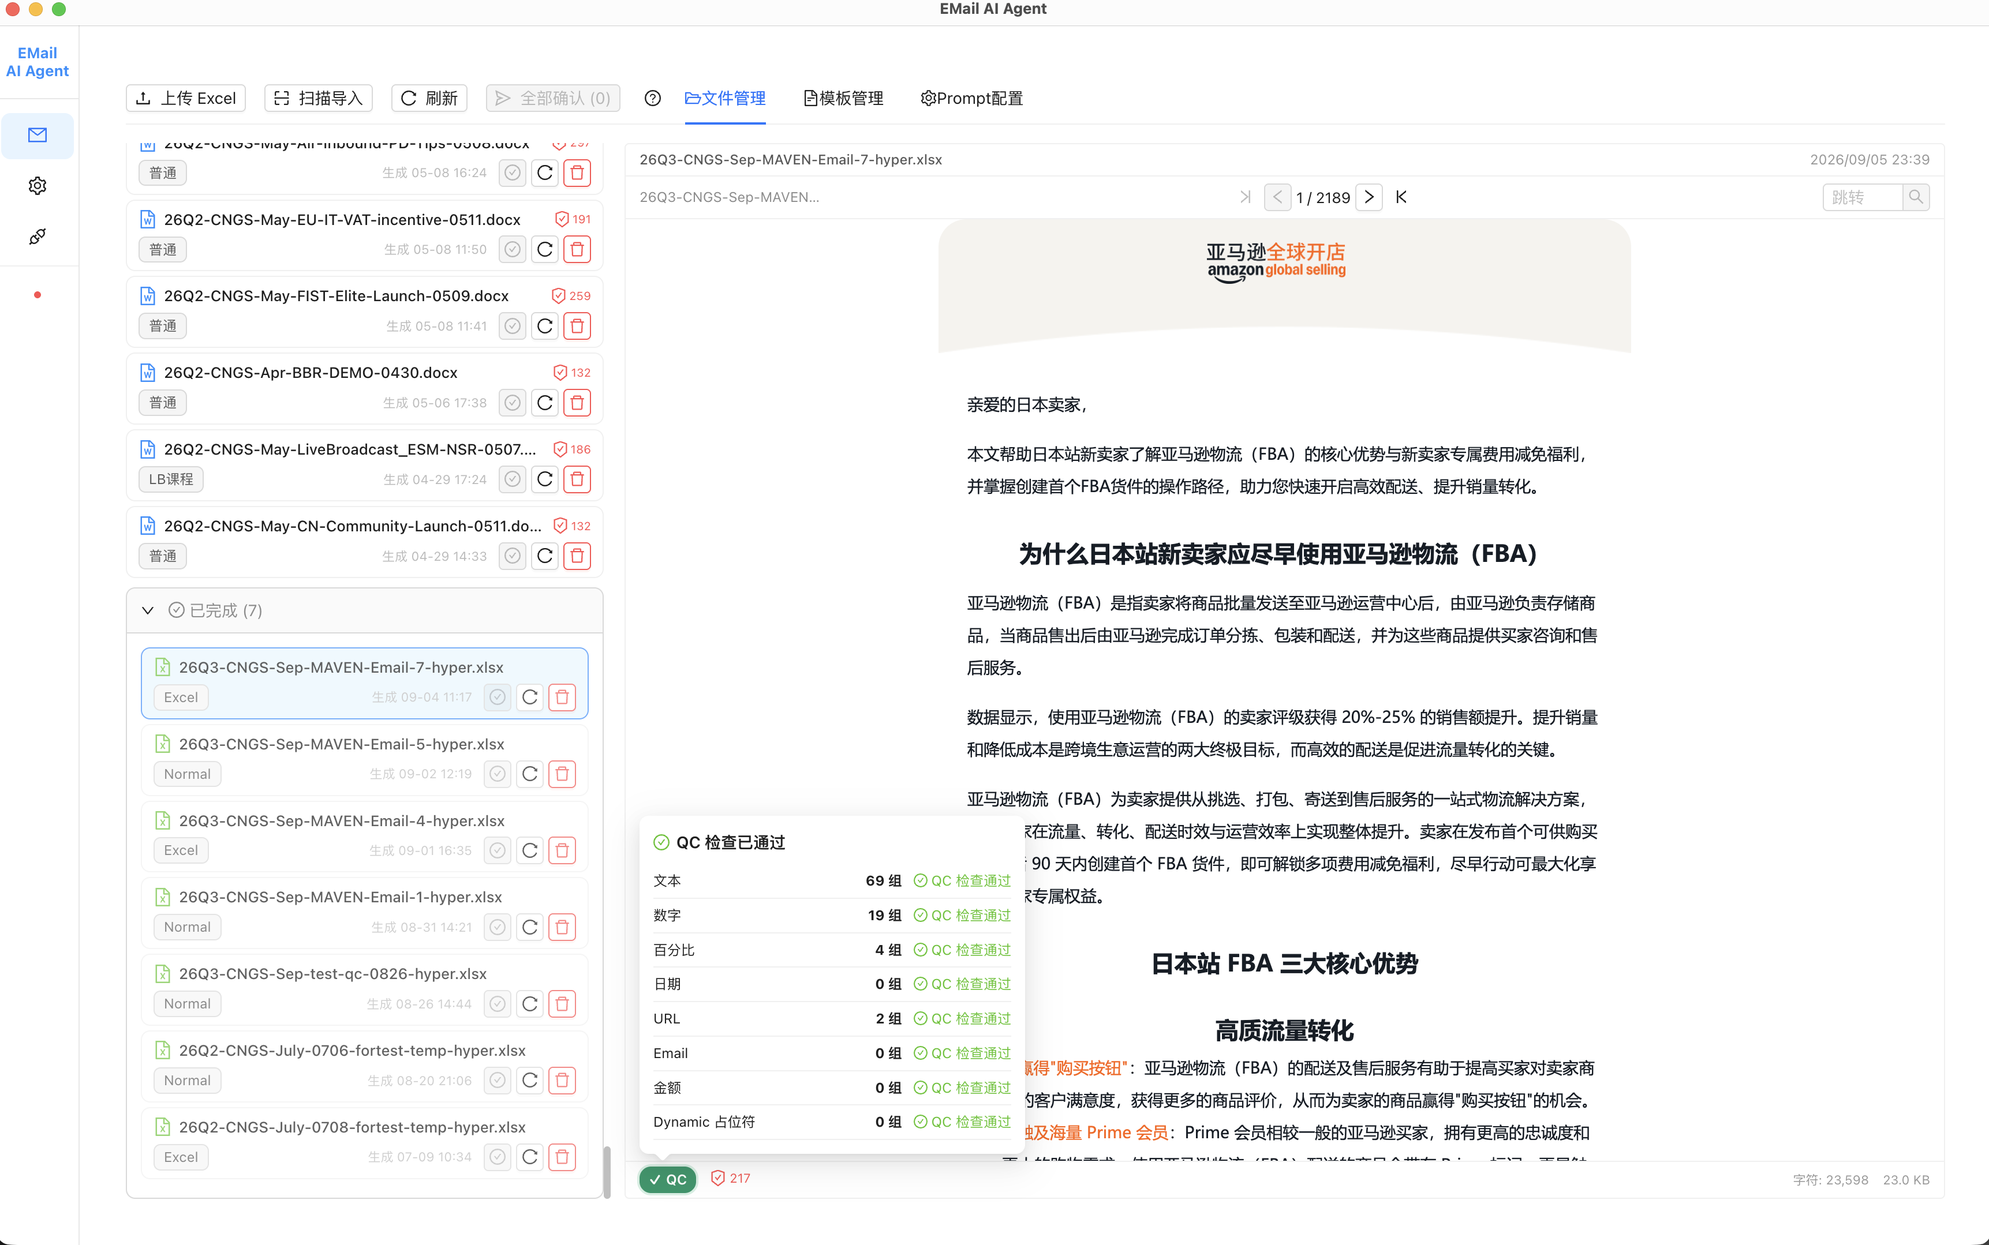Switch to 模板管理 tab
This screenshot has width=1989, height=1245.
(x=843, y=99)
